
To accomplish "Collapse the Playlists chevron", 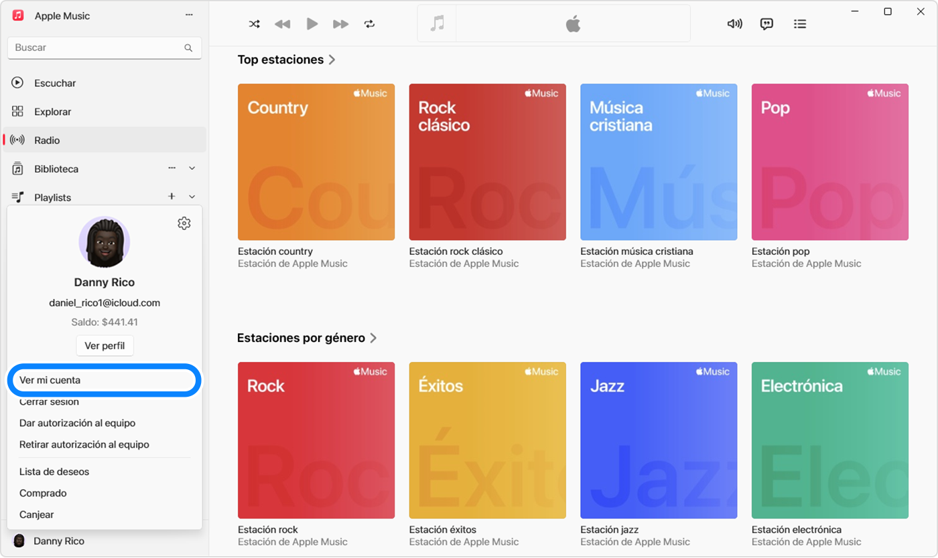I will (x=192, y=197).
